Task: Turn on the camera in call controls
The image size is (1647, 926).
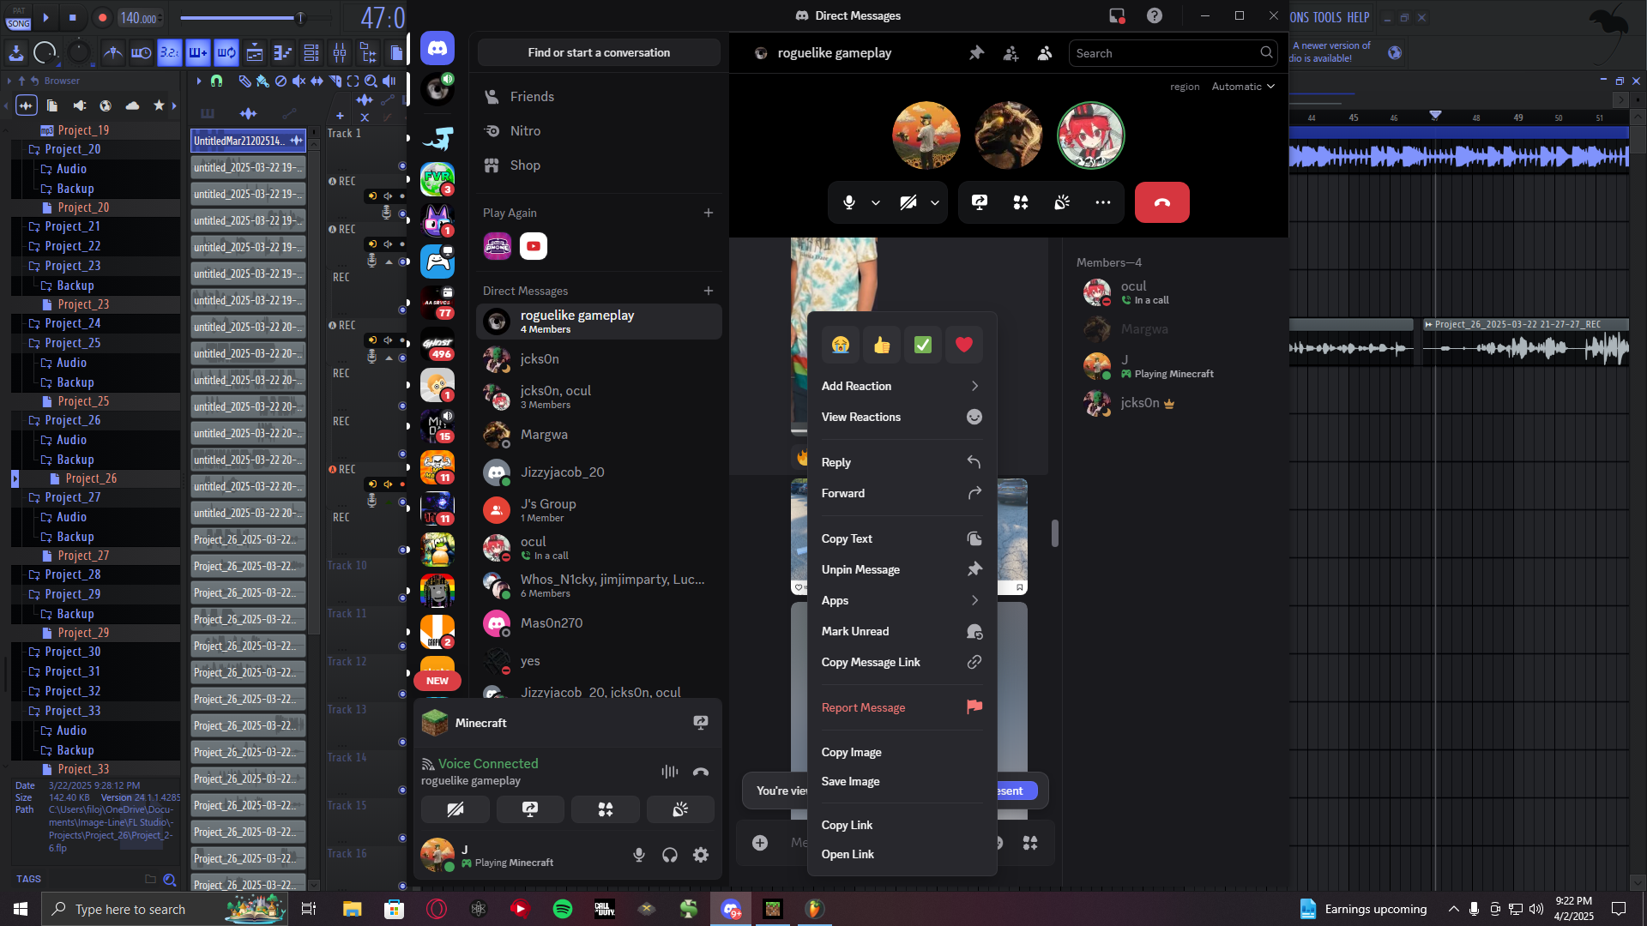Action: click(908, 202)
